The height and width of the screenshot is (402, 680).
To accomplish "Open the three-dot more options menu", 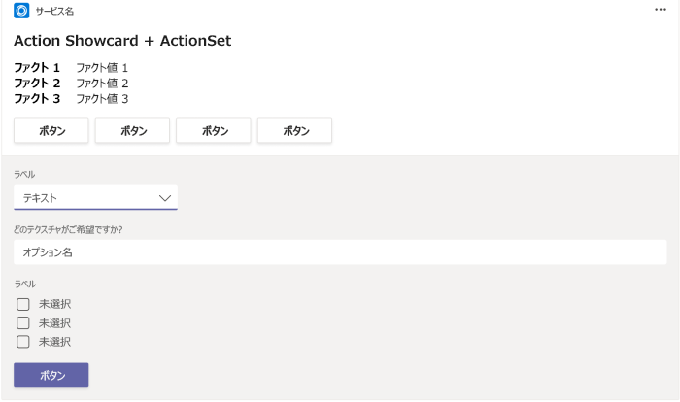I will pos(660,10).
